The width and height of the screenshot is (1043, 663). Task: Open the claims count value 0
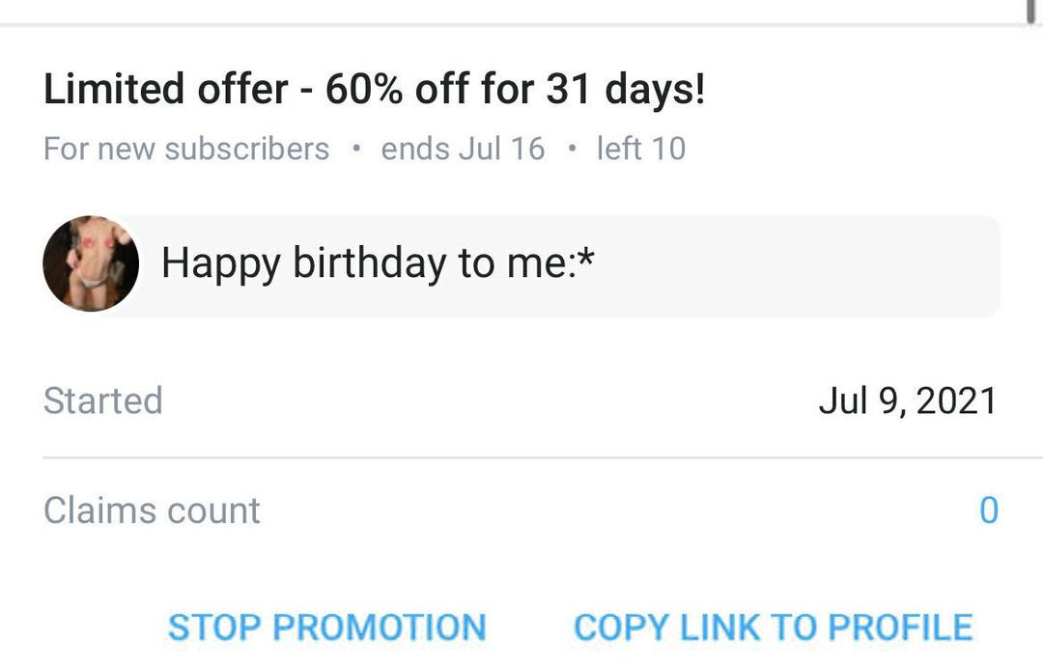(988, 511)
